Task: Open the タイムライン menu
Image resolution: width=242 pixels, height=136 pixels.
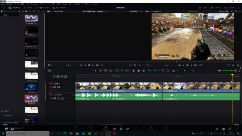Action: coord(35,4)
